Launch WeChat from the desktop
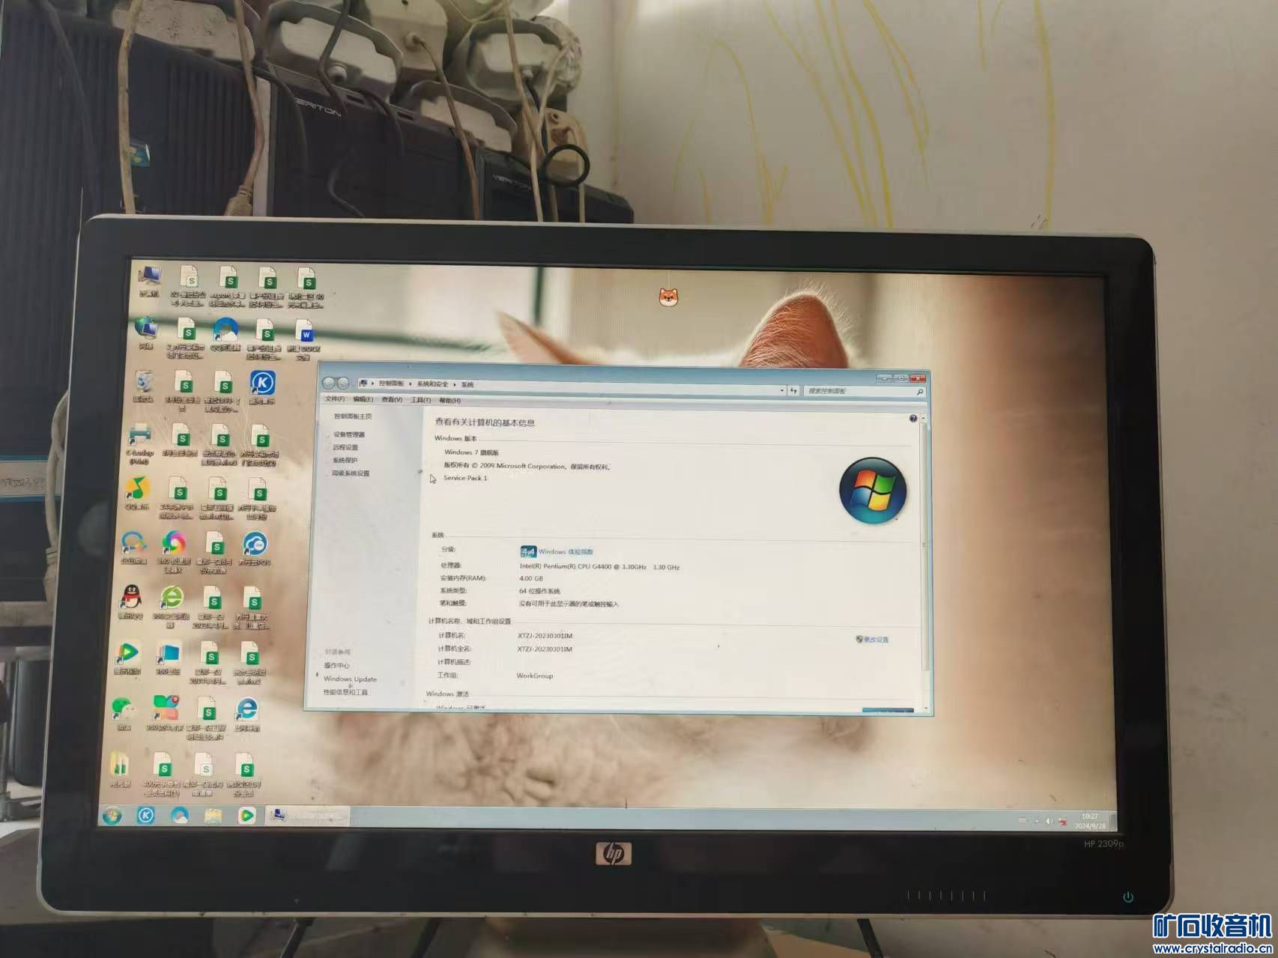 click(x=124, y=713)
